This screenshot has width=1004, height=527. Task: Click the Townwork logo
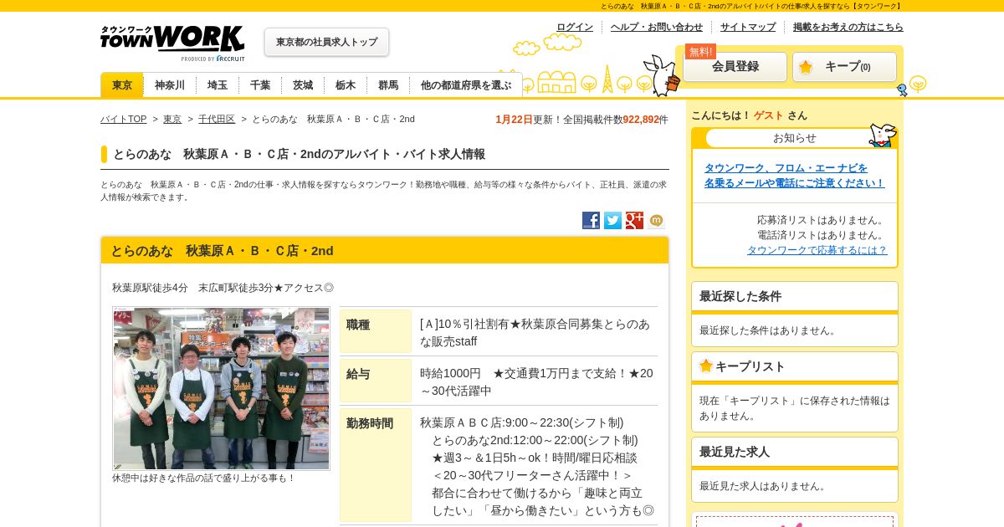pyautogui.click(x=172, y=43)
